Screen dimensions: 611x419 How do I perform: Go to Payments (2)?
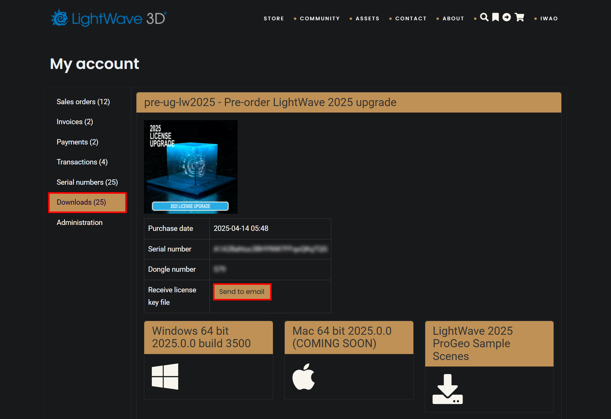(x=77, y=142)
